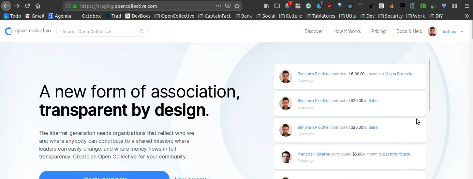
Task: Click the GNOME foot extension icon
Action: 371,6
